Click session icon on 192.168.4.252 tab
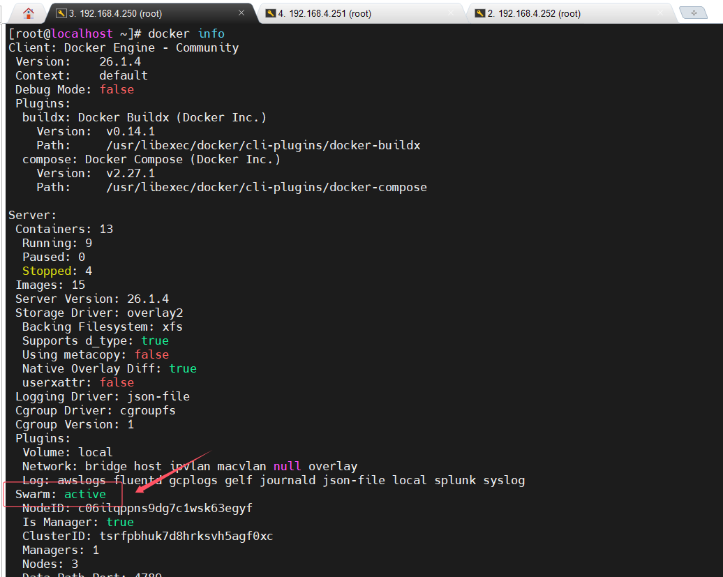 coord(480,13)
